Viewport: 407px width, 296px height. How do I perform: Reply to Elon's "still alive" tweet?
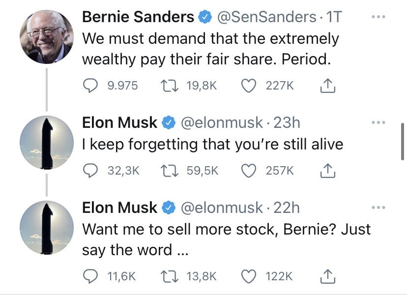point(90,170)
